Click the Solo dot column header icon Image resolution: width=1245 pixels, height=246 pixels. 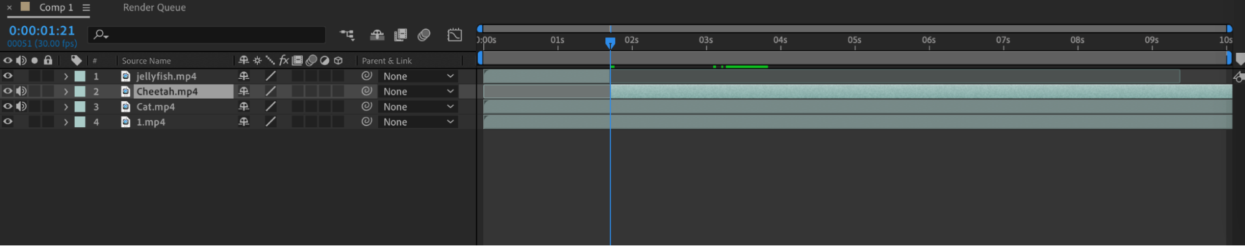(35, 60)
